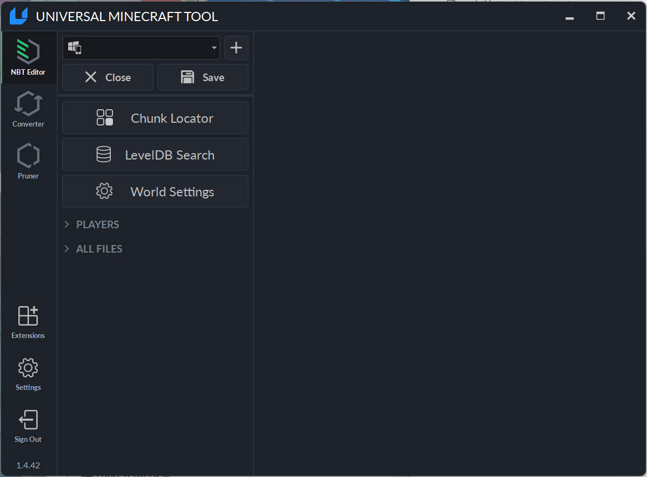647x477 pixels.
Task: Open the Chunk Locator
Action: pos(155,118)
